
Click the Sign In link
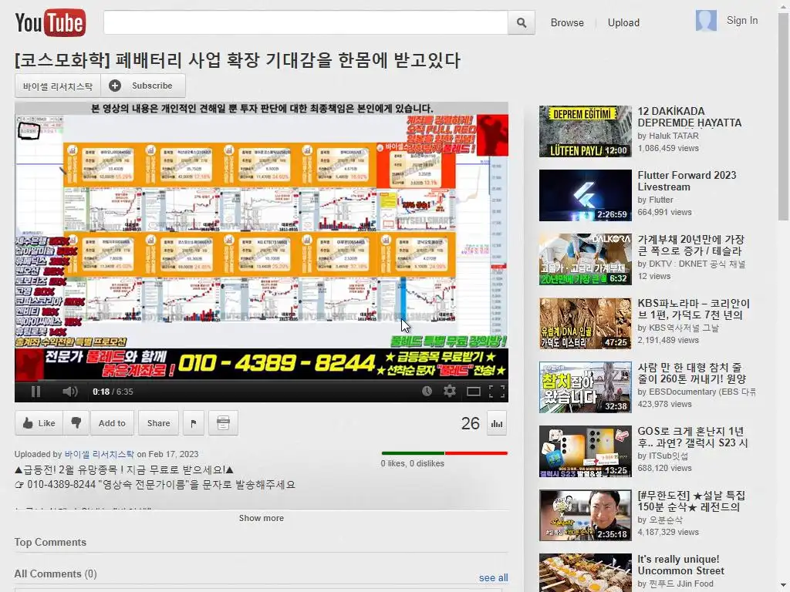tap(741, 21)
